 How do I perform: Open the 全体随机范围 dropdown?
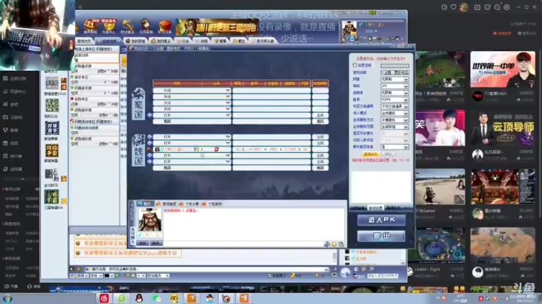point(394,127)
